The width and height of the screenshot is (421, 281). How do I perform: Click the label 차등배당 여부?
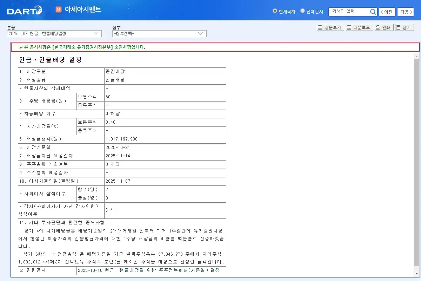pyautogui.click(x=37, y=114)
